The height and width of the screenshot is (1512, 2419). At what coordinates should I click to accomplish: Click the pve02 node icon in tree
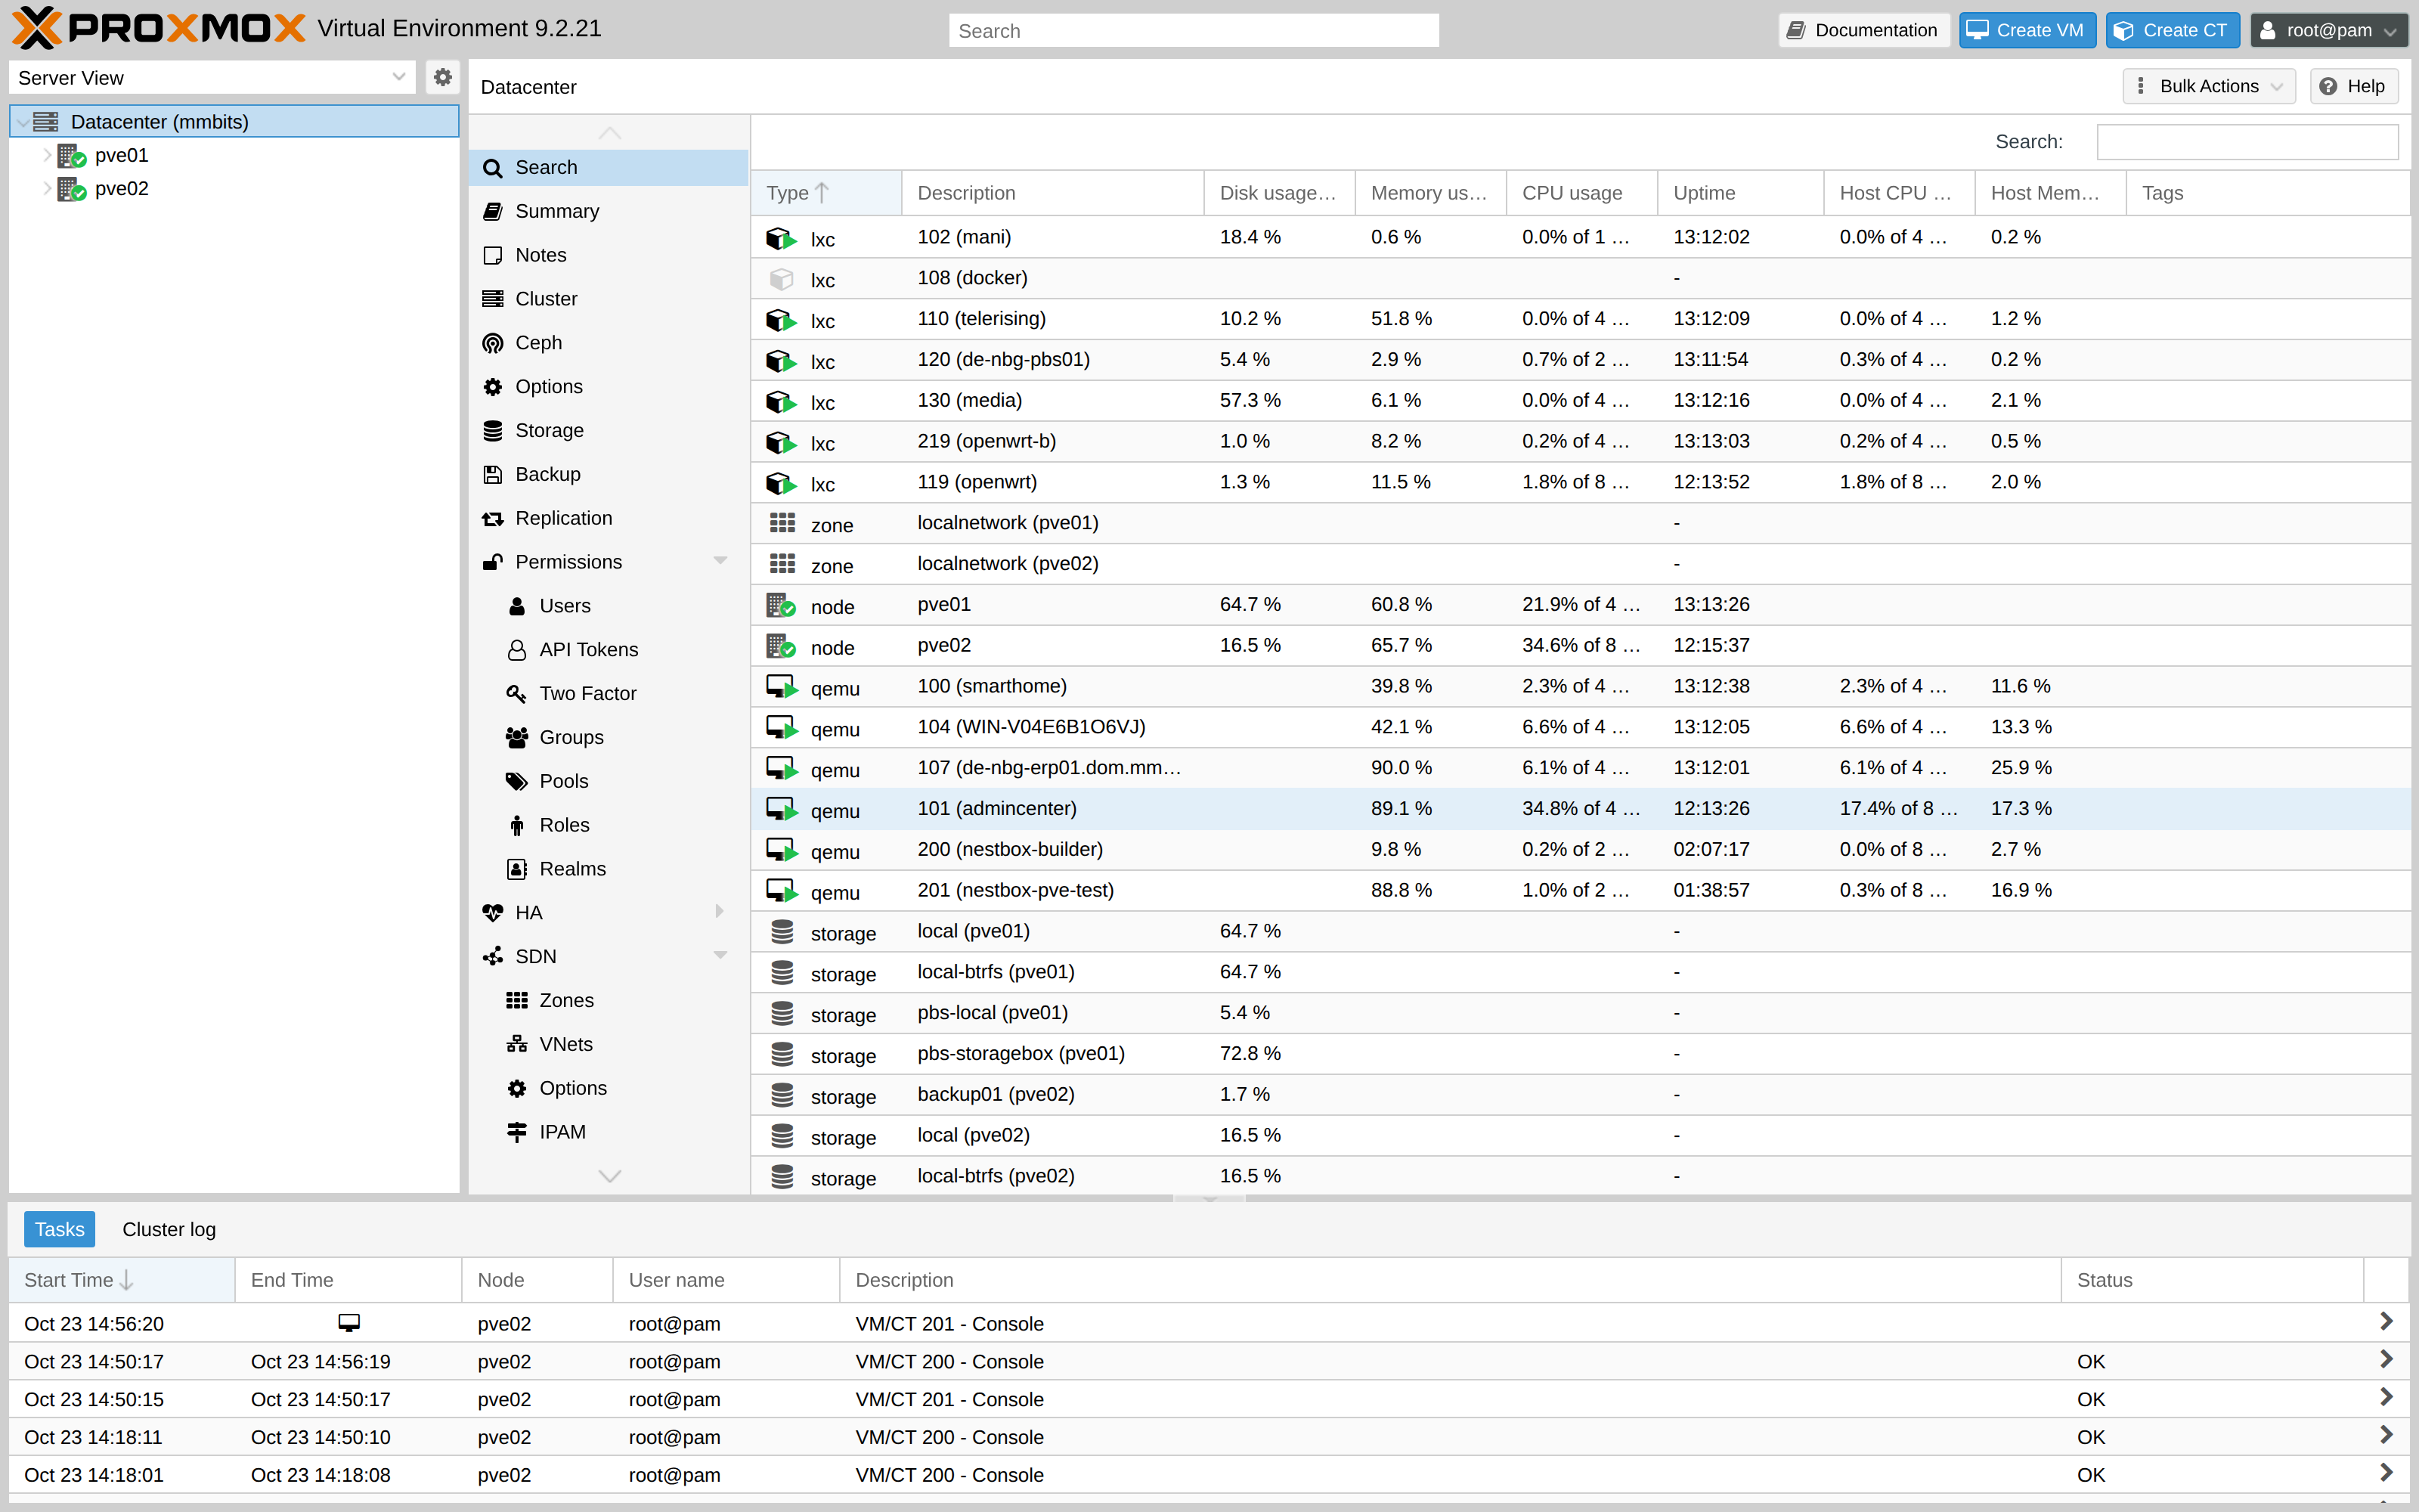pyautogui.click(x=72, y=189)
